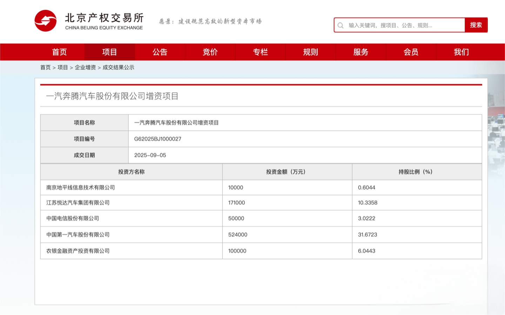Select investment amount 524000
Viewport: 505px width, 315px height.
pos(238,235)
